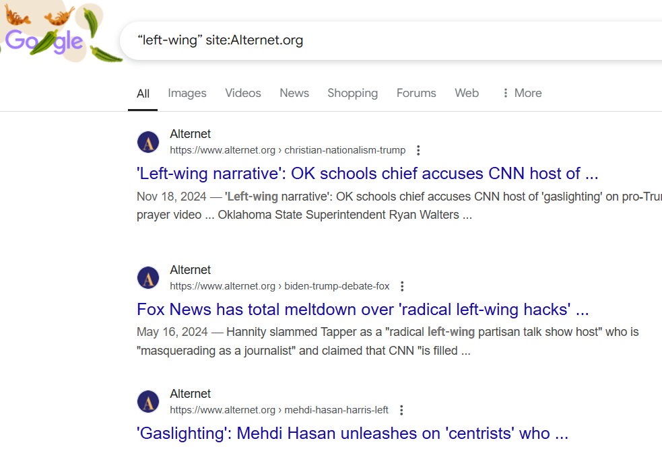Select the News results tab
This screenshot has width=662, height=449.
click(294, 93)
